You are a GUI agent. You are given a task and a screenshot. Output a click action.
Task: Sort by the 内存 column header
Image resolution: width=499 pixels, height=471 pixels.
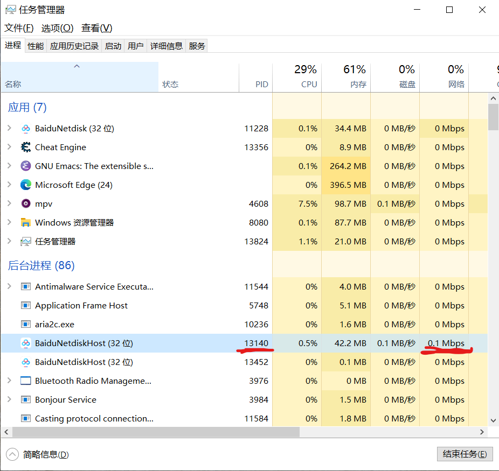click(346, 77)
